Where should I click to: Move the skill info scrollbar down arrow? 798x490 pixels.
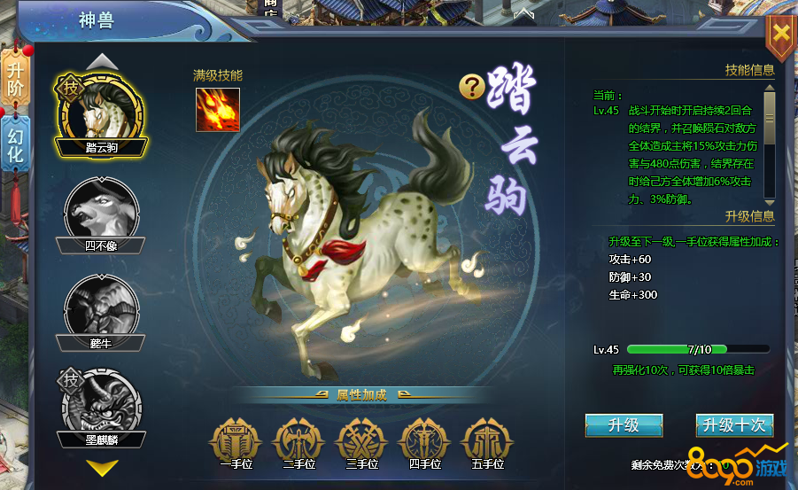(x=770, y=203)
